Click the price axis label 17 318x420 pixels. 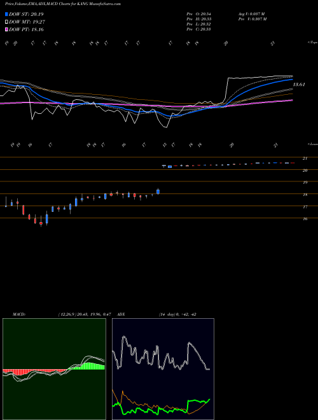pos(305,207)
